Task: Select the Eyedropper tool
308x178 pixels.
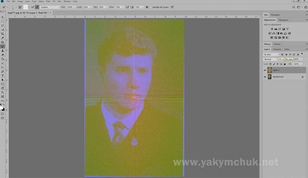Action: tap(2, 38)
